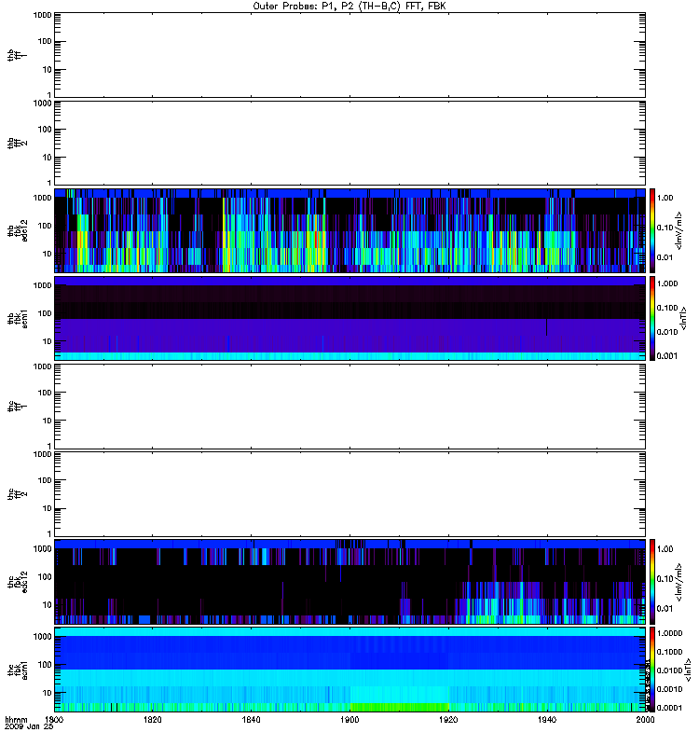Image resolution: width=699 pixels, height=746 pixels.
Task: Click the '2000' time axis label
Action: (x=645, y=719)
